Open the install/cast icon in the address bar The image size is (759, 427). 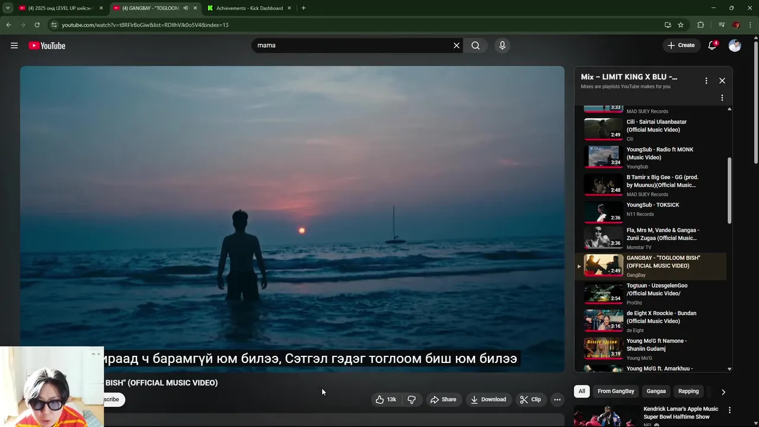(x=668, y=25)
